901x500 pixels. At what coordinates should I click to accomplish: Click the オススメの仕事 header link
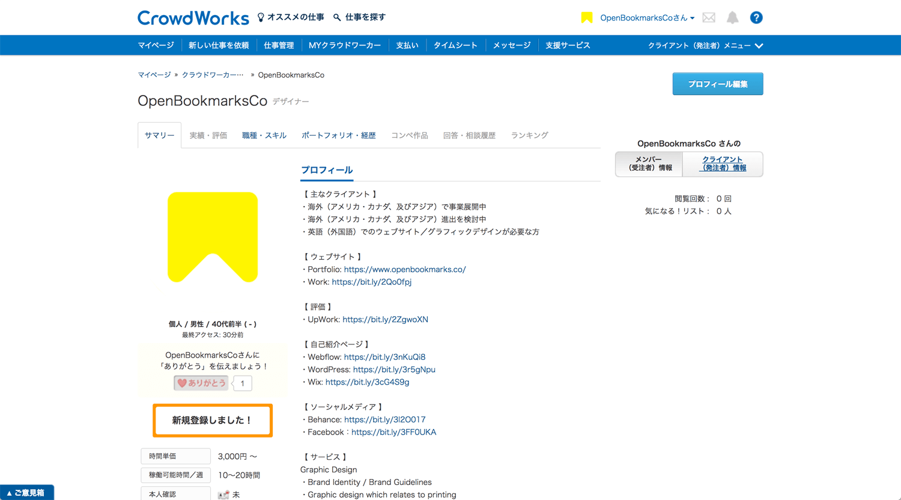point(296,17)
